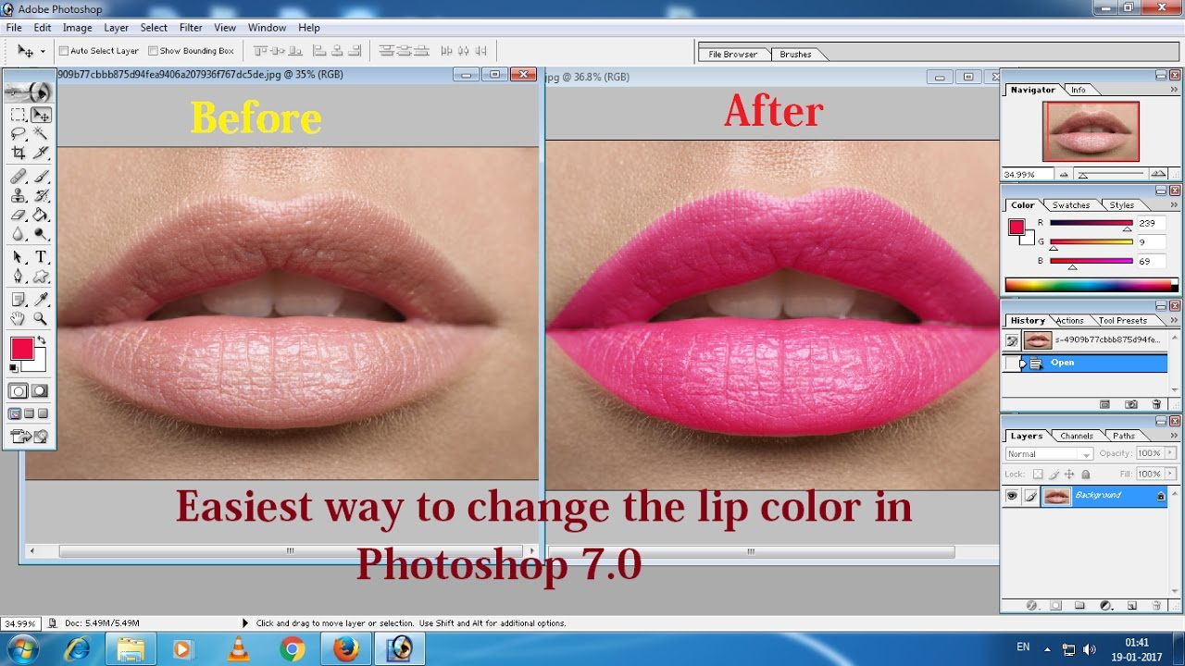Select the Type tool

41,257
